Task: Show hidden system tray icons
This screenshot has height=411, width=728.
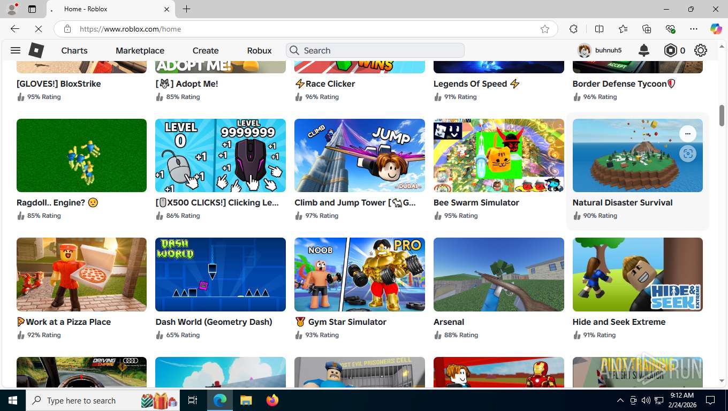Action: (620, 400)
